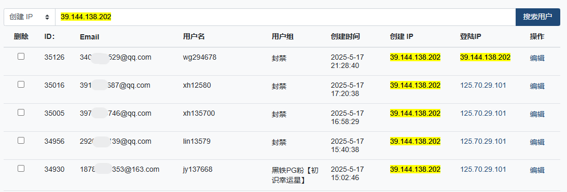Click creation IP for user 34956

coord(415,141)
